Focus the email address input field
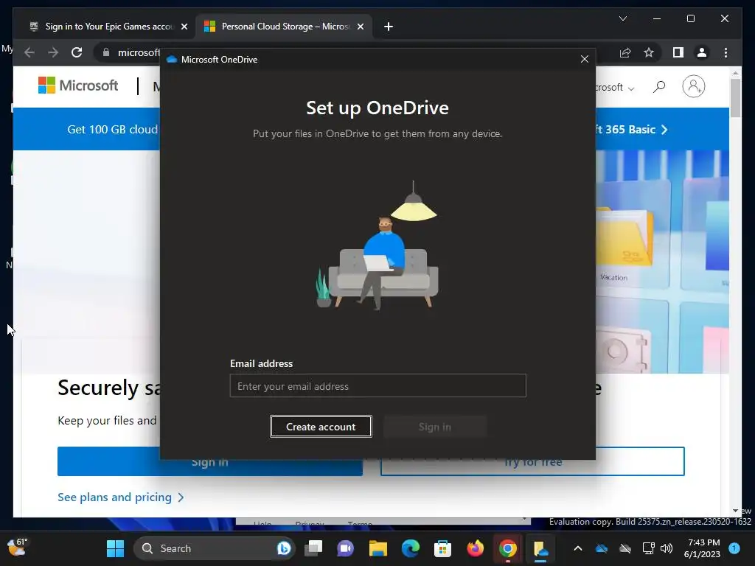755x566 pixels. [378, 386]
